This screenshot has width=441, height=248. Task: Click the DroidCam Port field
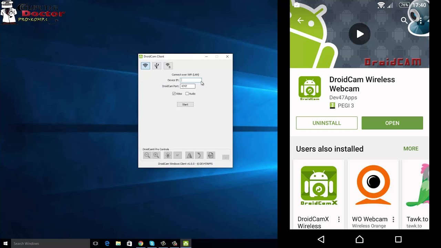(x=187, y=86)
